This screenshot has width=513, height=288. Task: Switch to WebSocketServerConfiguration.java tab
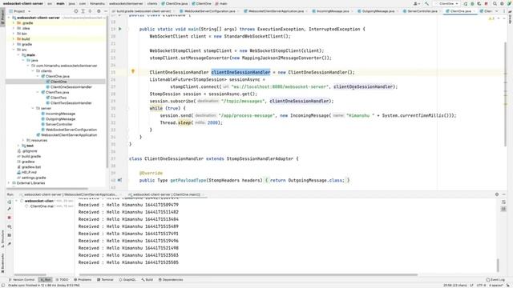tap(209, 11)
